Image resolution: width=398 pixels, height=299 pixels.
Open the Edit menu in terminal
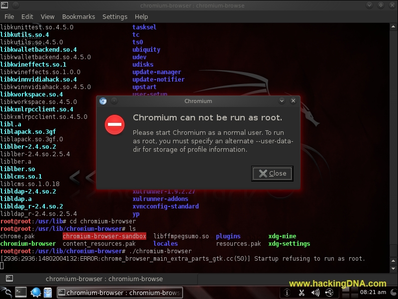coord(27,17)
